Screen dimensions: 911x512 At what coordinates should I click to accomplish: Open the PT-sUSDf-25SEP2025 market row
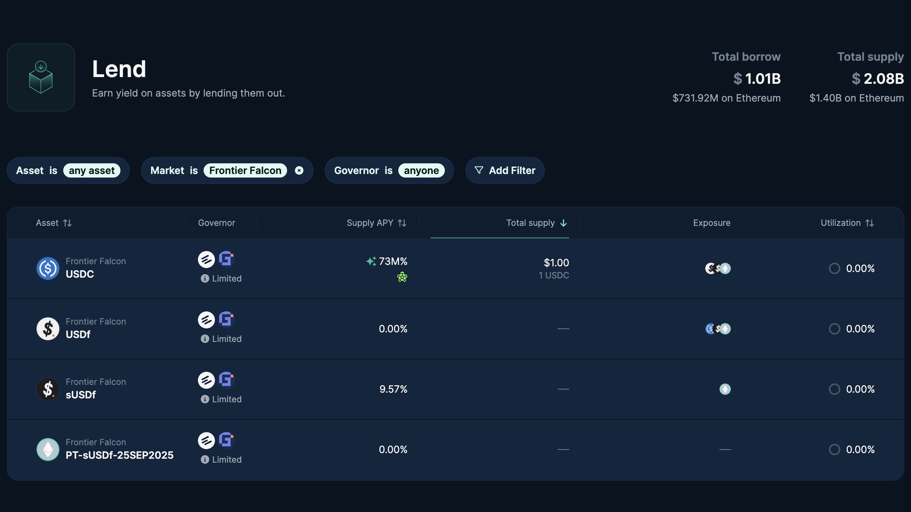tap(455, 450)
